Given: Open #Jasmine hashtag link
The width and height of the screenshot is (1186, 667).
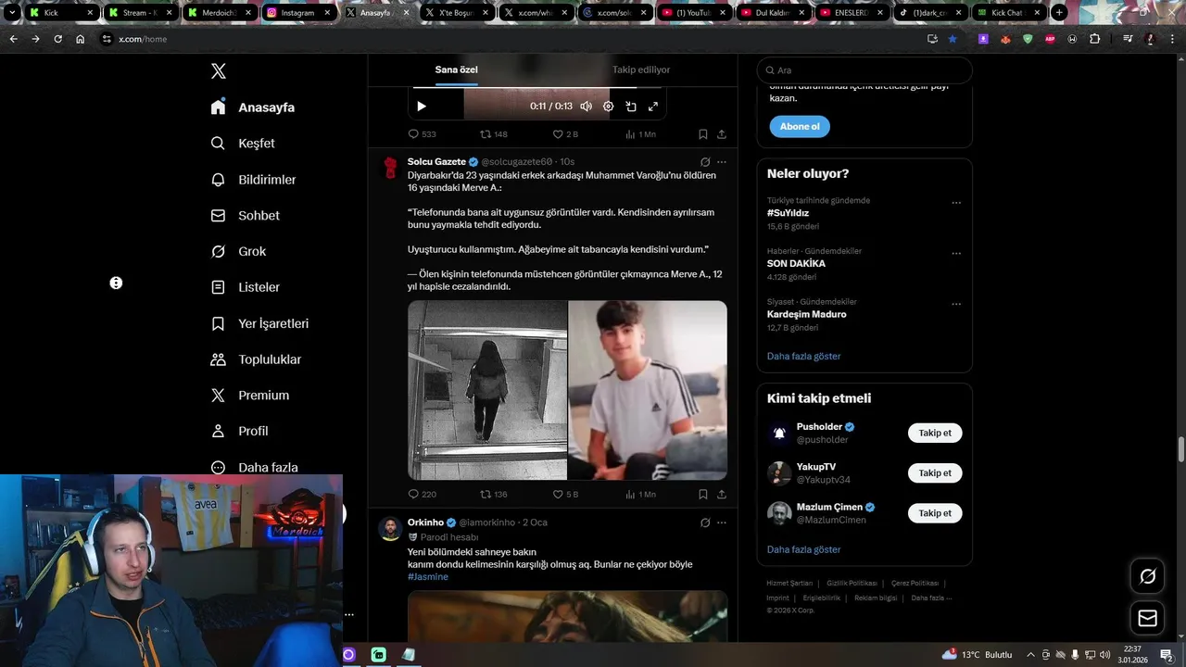Looking at the screenshot, I should tap(428, 577).
